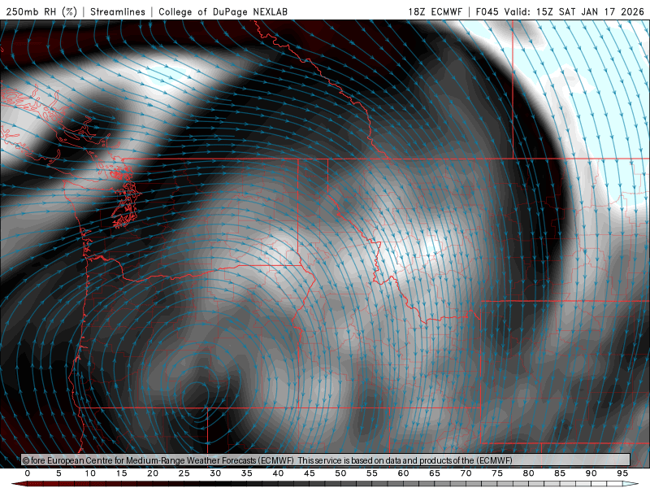Click the 20 label on RH legend

tap(153, 473)
